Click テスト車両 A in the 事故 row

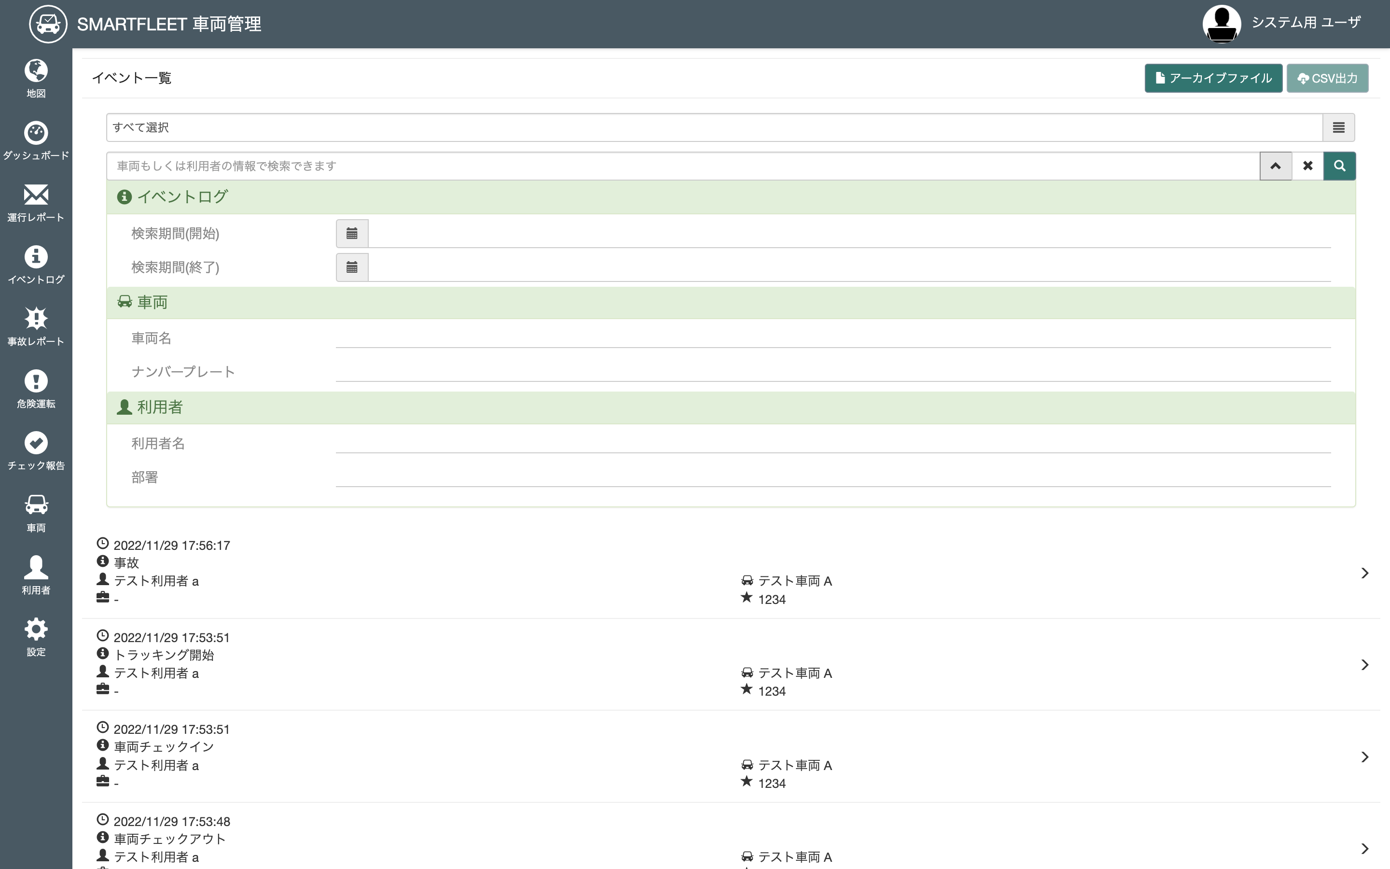[x=795, y=581]
